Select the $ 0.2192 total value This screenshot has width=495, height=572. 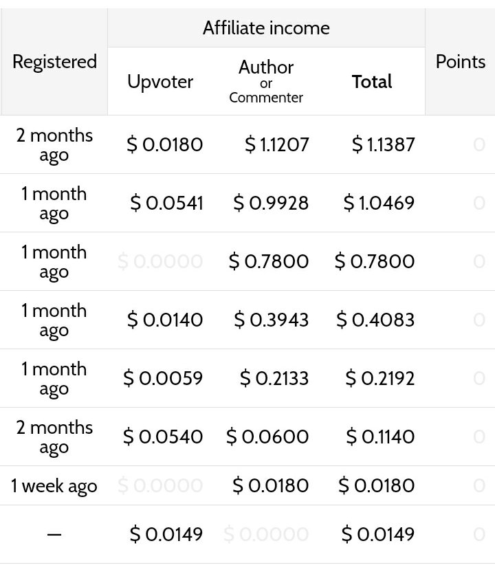(380, 378)
